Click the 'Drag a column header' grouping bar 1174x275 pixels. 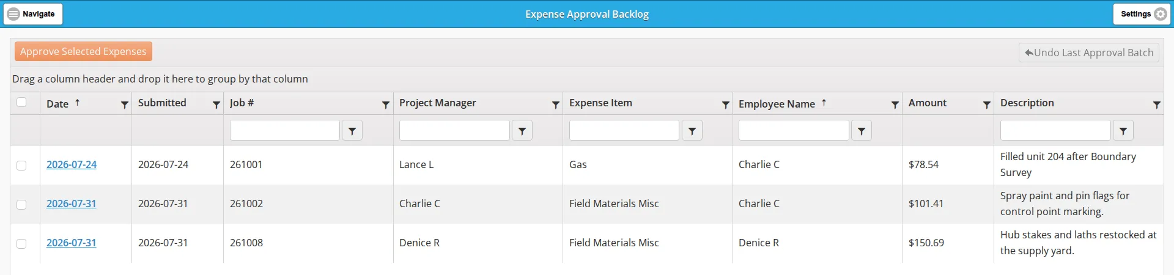(x=587, y=79)
